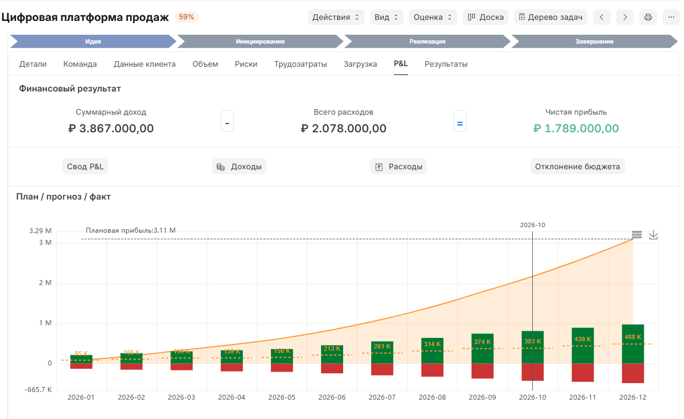Print the project page

tap(648, 17)
